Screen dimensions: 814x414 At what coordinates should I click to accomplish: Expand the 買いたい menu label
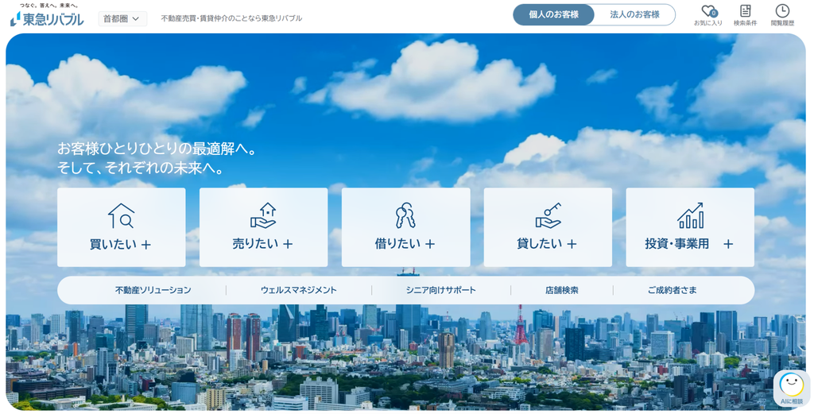tap(121, 245)
